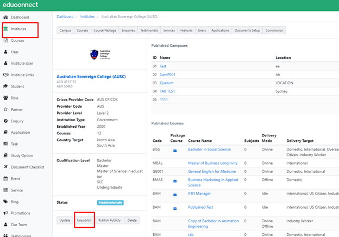This screenshot has width=339, height=237.
Task: Click the Promotions megaphone icon
Action: tap(5, 213)
